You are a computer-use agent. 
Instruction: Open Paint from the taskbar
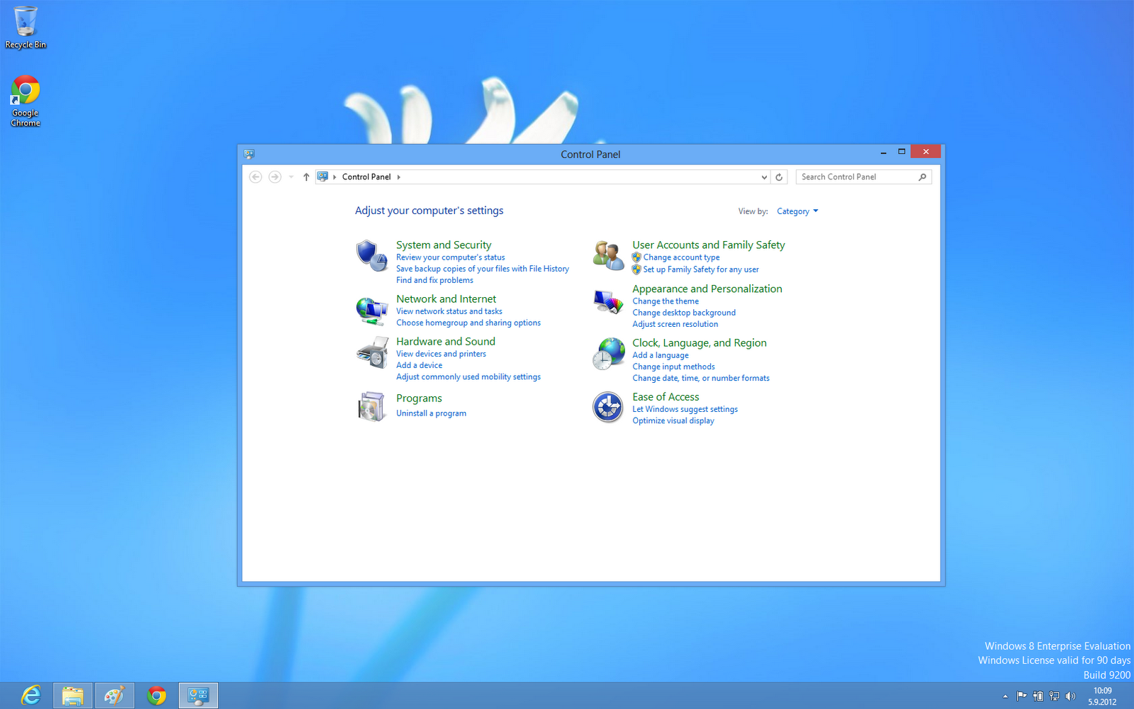(x=114, y=696)
